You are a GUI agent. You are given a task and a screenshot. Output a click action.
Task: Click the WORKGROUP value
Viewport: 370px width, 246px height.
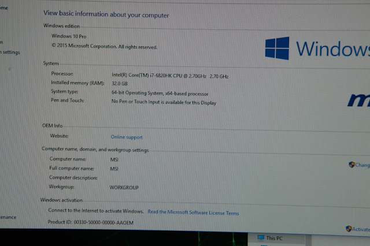[124, 188]
